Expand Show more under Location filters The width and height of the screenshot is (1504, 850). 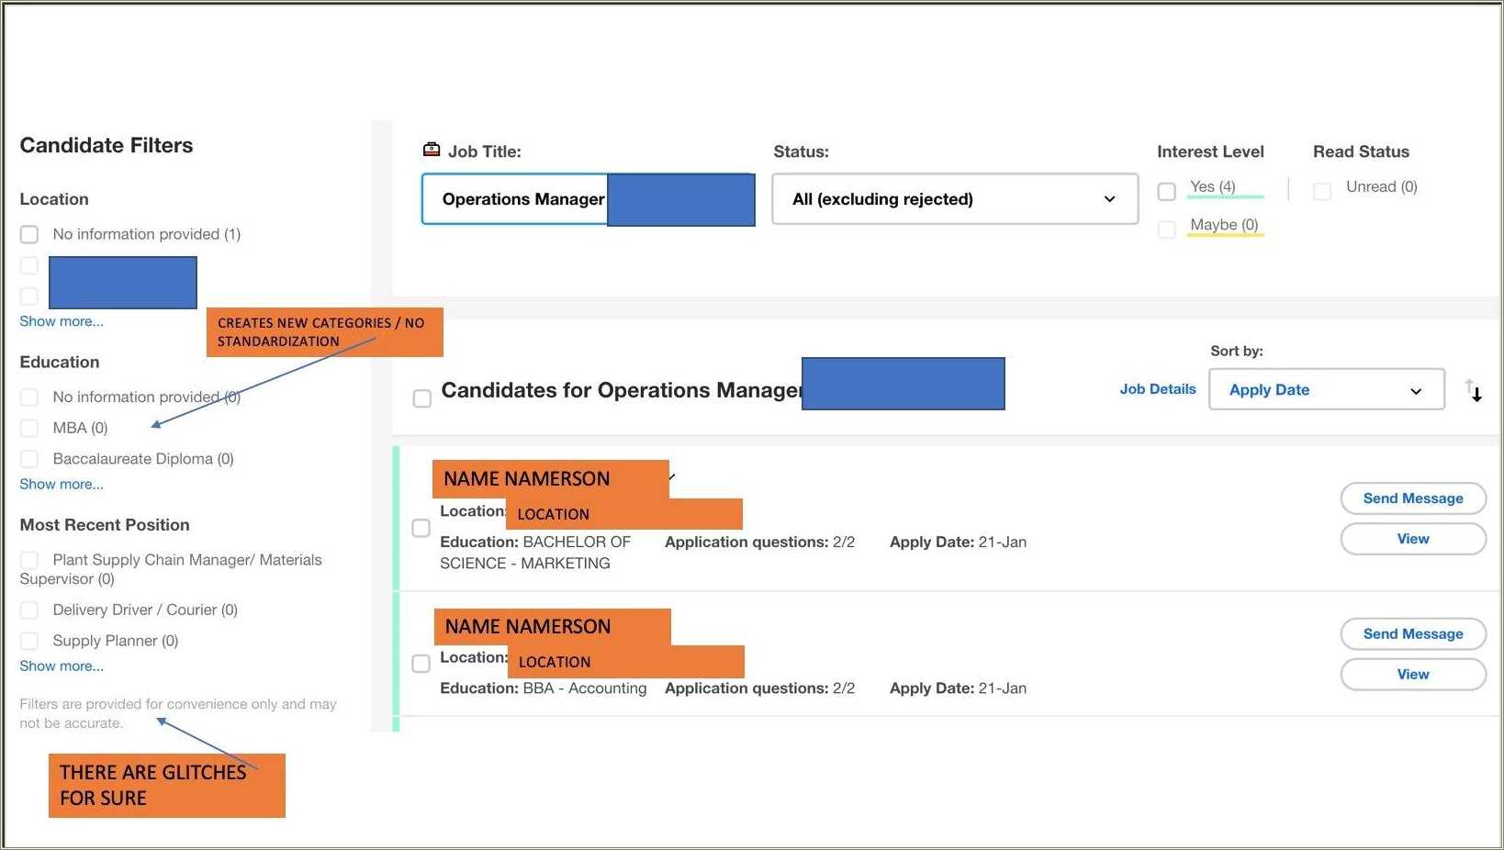tap(62, 322)
